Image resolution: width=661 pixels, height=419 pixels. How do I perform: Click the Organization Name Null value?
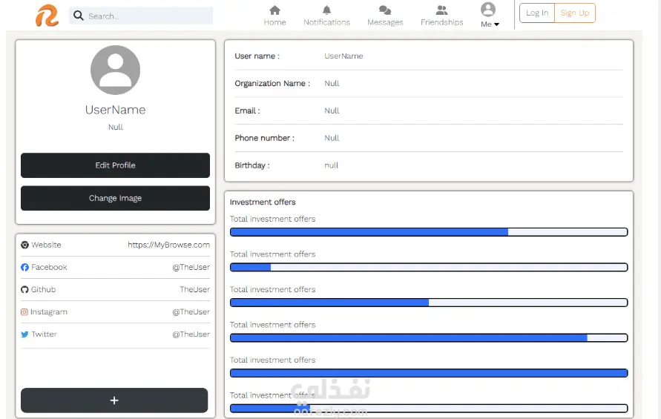(332, 84)
